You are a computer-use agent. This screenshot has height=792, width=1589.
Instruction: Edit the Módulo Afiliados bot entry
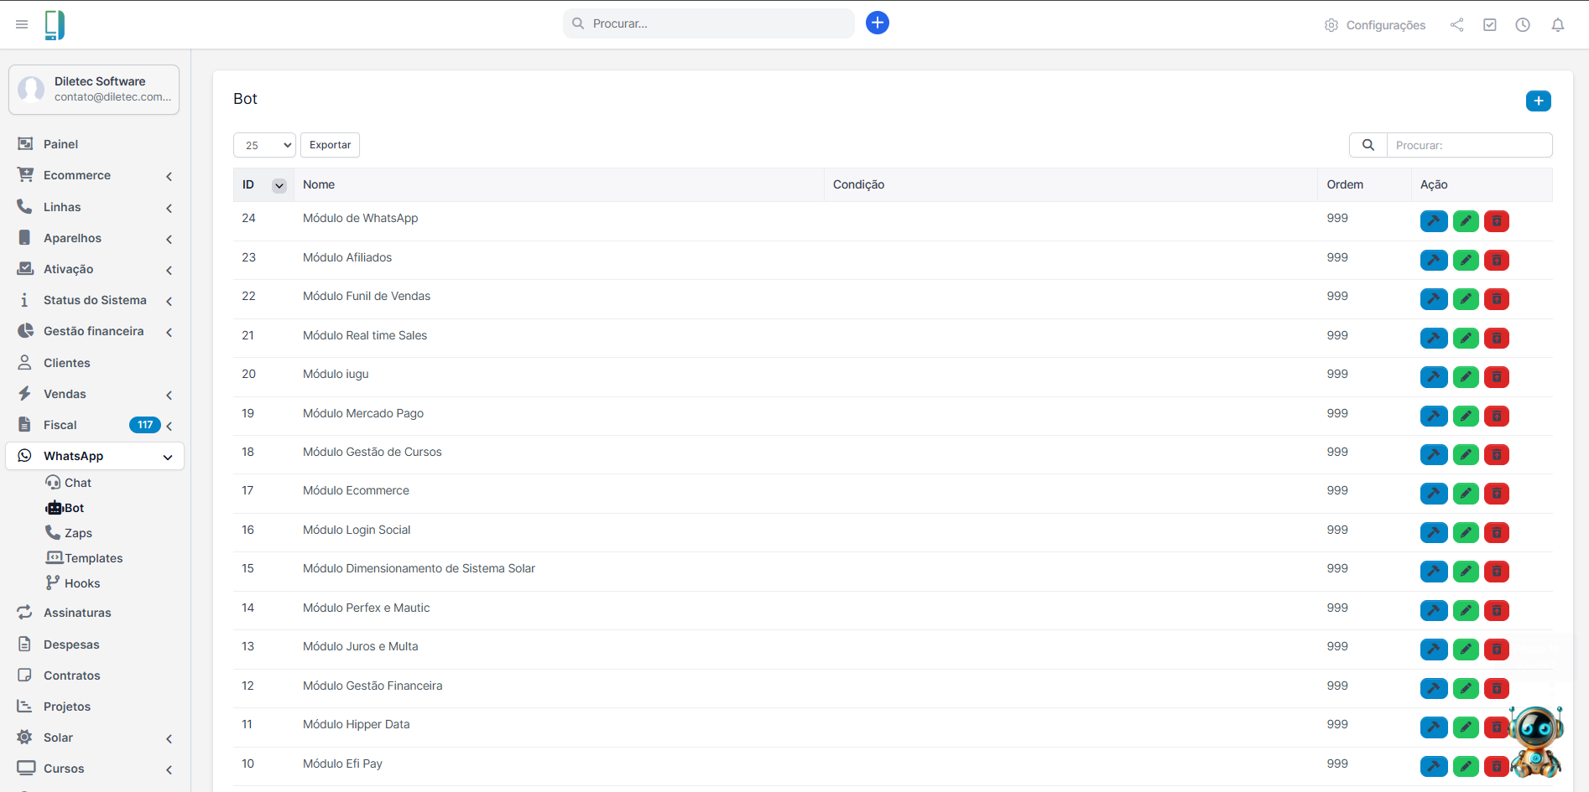(1466, 261)
